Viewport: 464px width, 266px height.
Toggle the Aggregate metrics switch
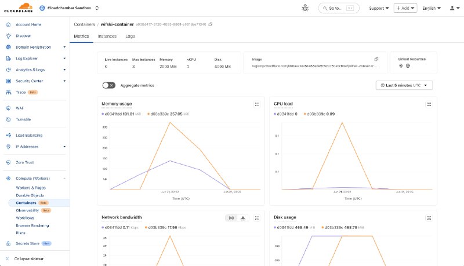[108, 85]
